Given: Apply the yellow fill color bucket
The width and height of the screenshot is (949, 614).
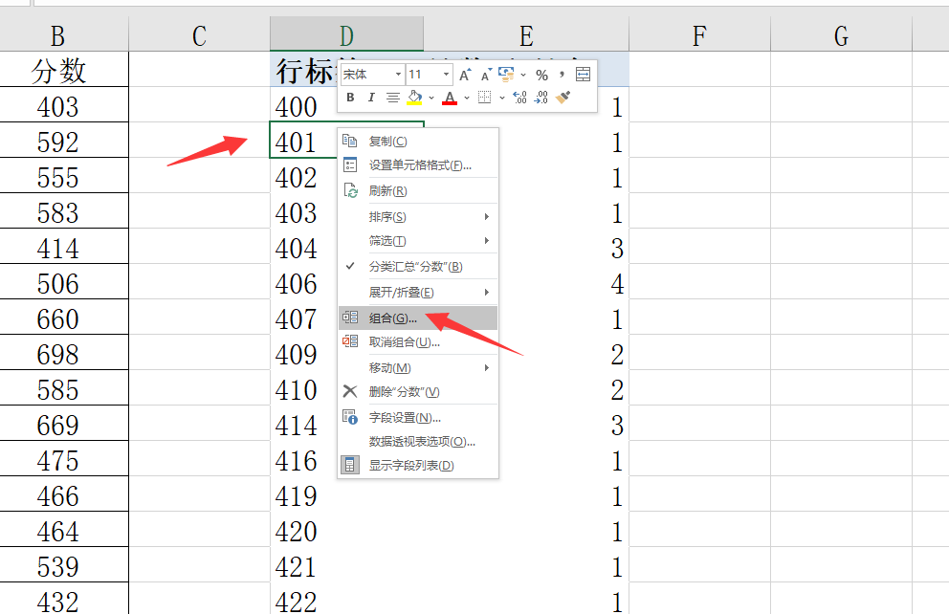Looking at the screenshot, I should click(414, 98).
